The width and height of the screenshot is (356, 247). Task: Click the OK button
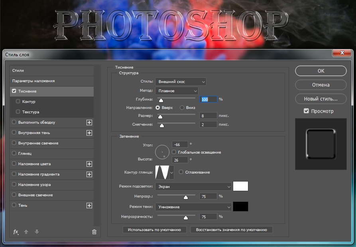(321, 71)
